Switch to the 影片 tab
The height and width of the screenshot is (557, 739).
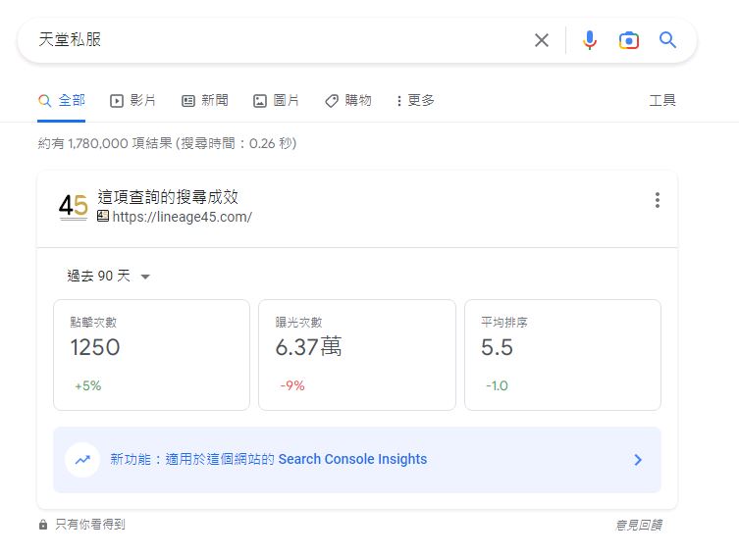tap(132, 100)
